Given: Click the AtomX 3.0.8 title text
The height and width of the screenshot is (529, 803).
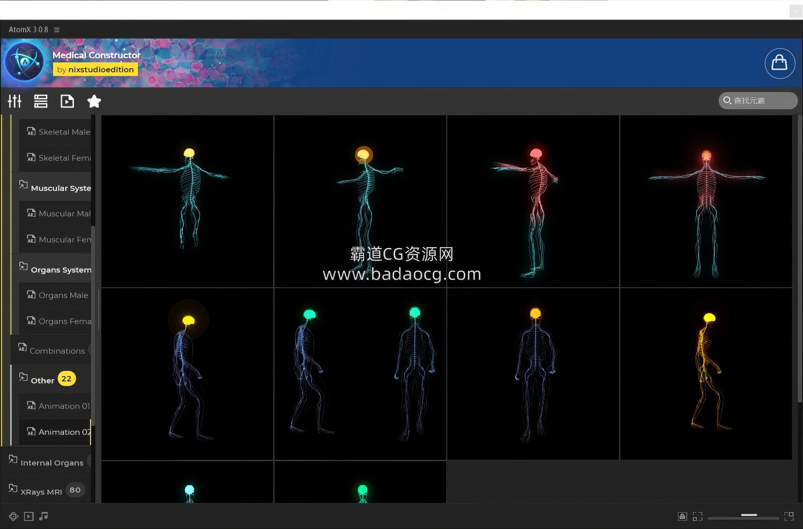Looking at the screenshot, I should (28, 30).
